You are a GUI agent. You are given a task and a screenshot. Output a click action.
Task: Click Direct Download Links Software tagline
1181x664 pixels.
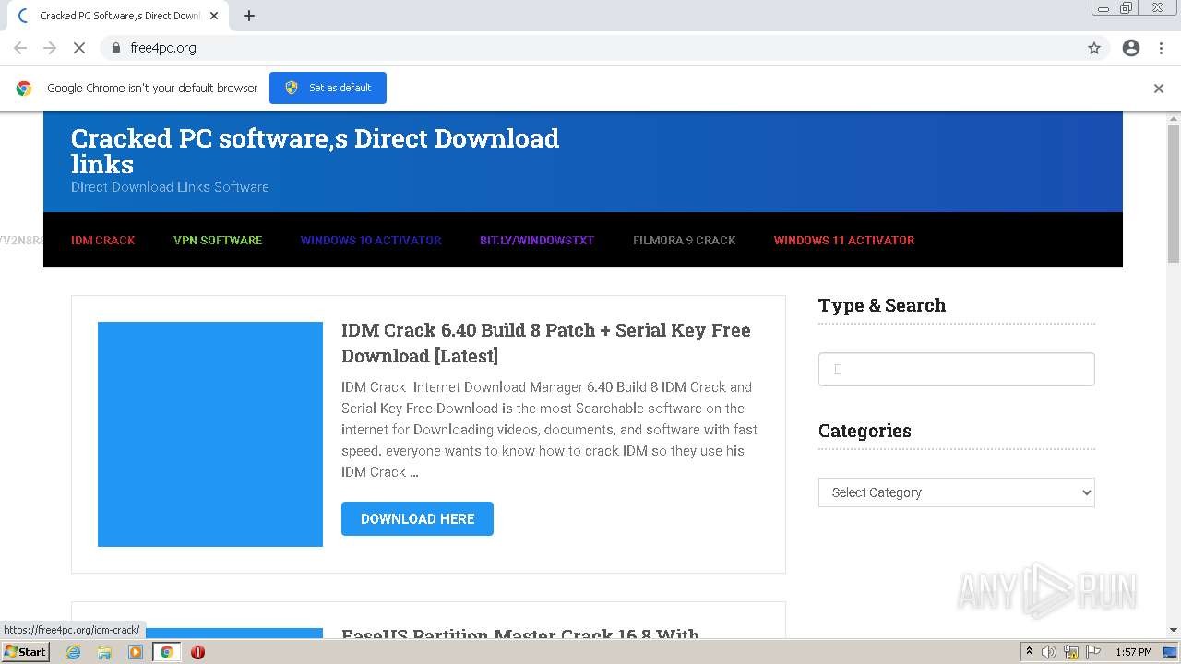click(x=170, y=186)
